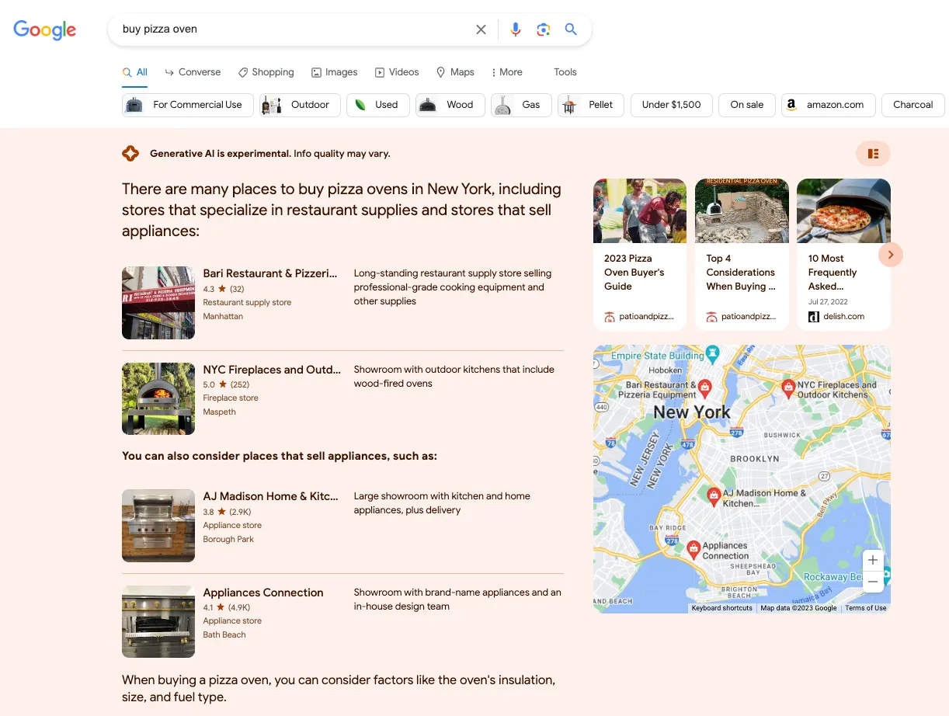Select the Wood filter chip
This screenshot has height=716, width=949.
450,105
